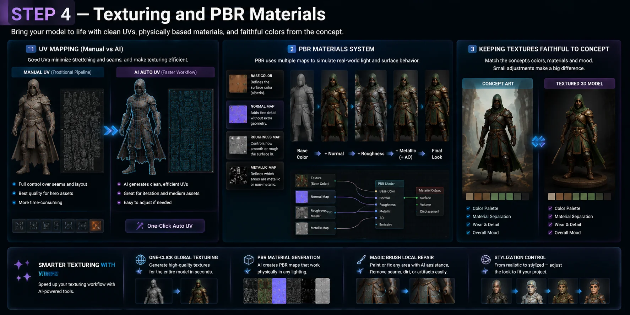Toggle Wear & Detail checkbox under Textured 3D Model
Screen dimensions: 630x315
(550, 225)
